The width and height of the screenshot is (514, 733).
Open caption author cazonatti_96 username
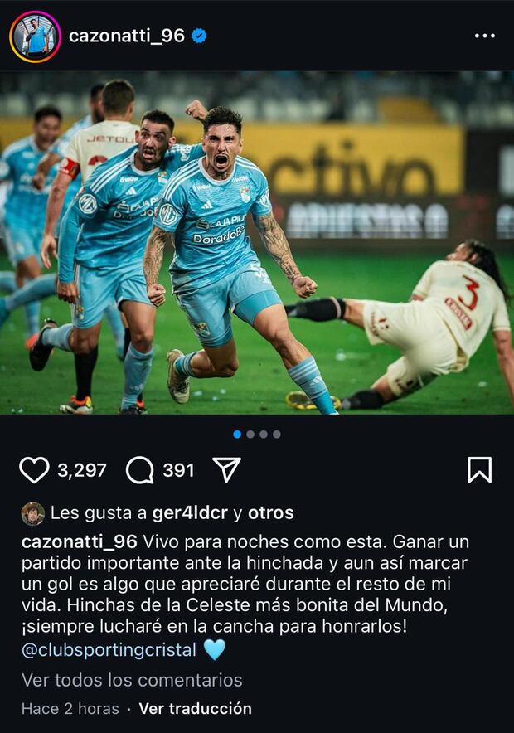click(x=80, y=541)
